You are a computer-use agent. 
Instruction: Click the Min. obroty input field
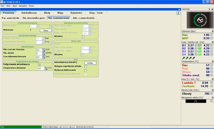point(39,54)
